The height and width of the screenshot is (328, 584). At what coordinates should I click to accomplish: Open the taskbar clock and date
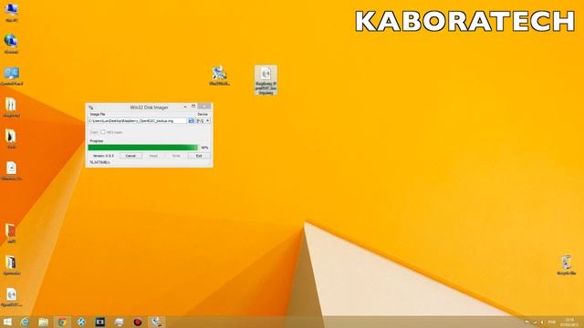click(x=569, y=322)
